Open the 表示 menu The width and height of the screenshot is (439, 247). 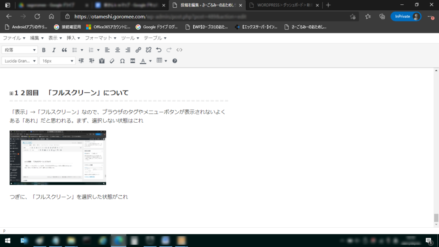[x=55, y=38]
